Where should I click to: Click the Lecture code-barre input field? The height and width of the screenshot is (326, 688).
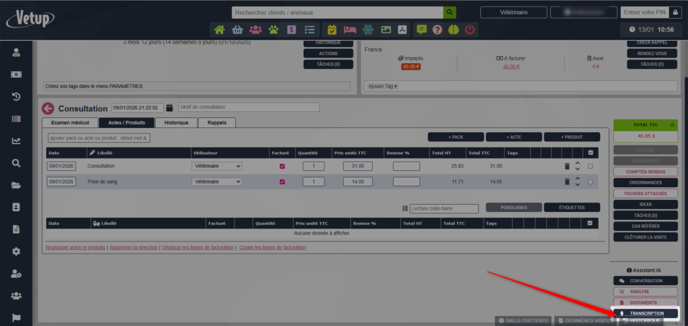coord(443,209)
